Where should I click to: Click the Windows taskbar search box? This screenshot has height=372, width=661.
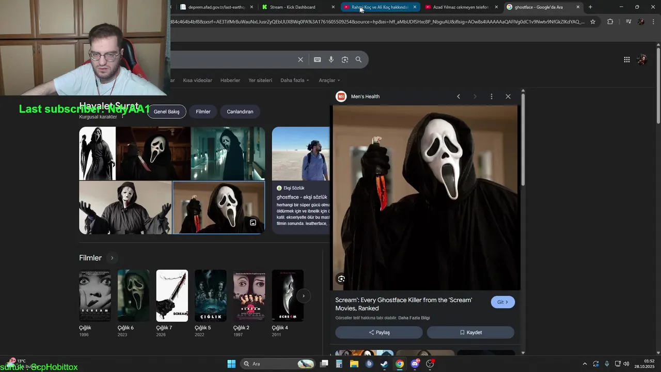coord(279,364)
